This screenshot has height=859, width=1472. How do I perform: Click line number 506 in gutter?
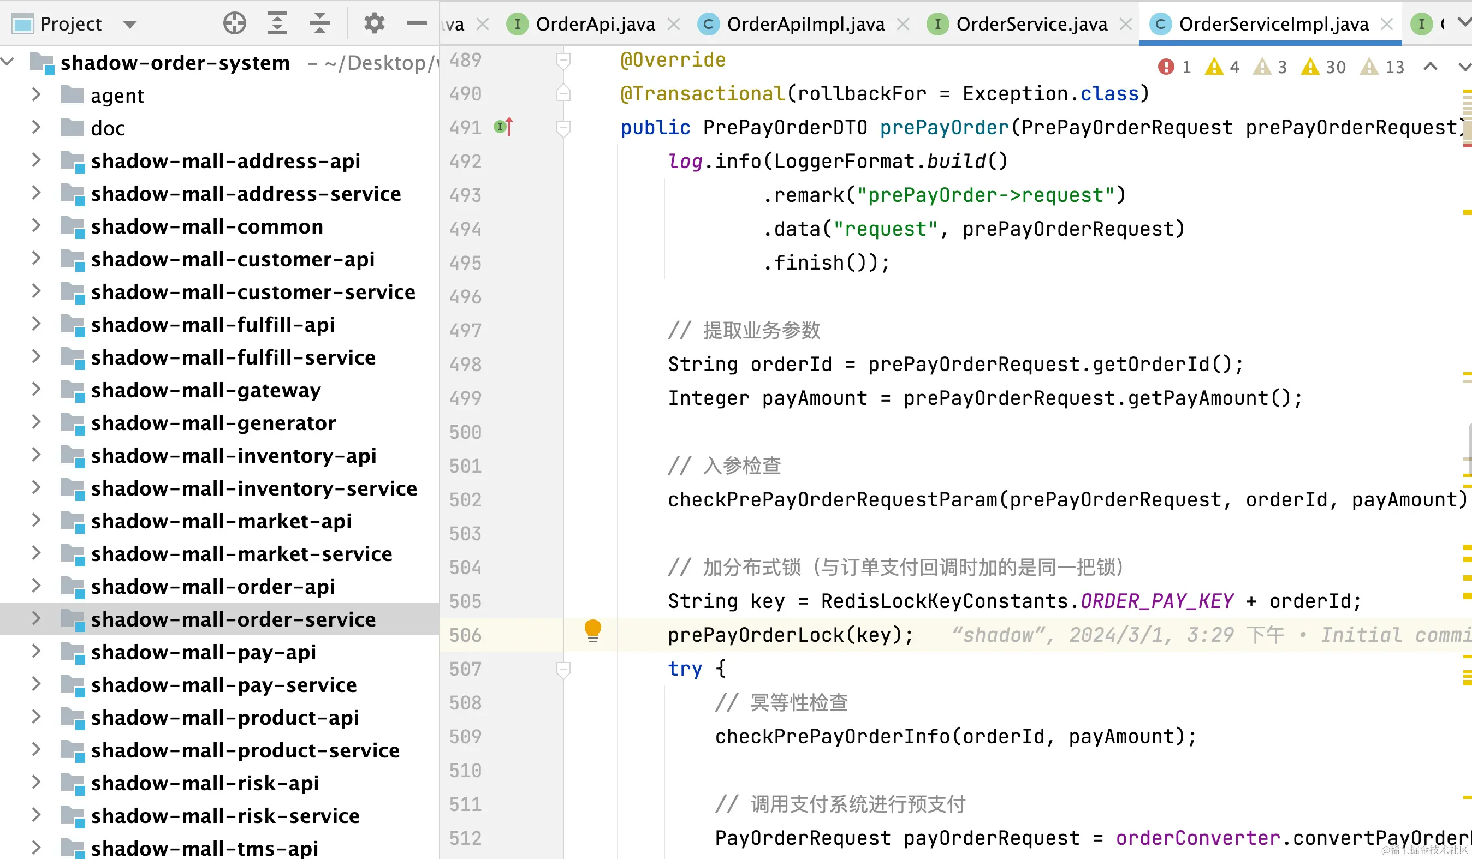click(x=465, y=635)
